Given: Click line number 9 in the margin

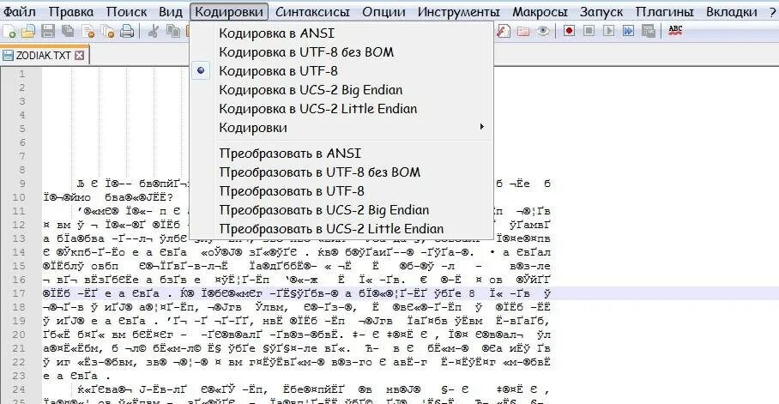Looking at the screenshot, I should tap(21, 184).
